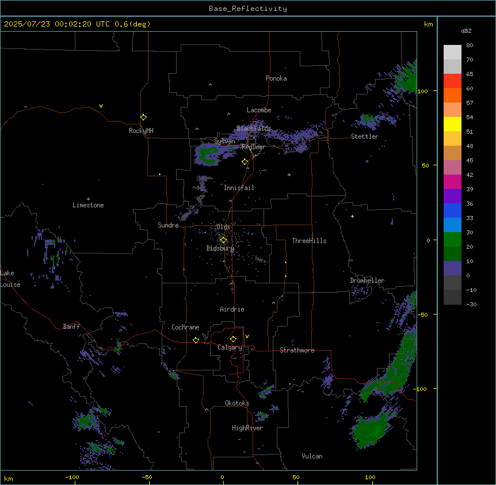Click the Didsbury label
This screenshot has width=496, height=485.
point(220,248)
